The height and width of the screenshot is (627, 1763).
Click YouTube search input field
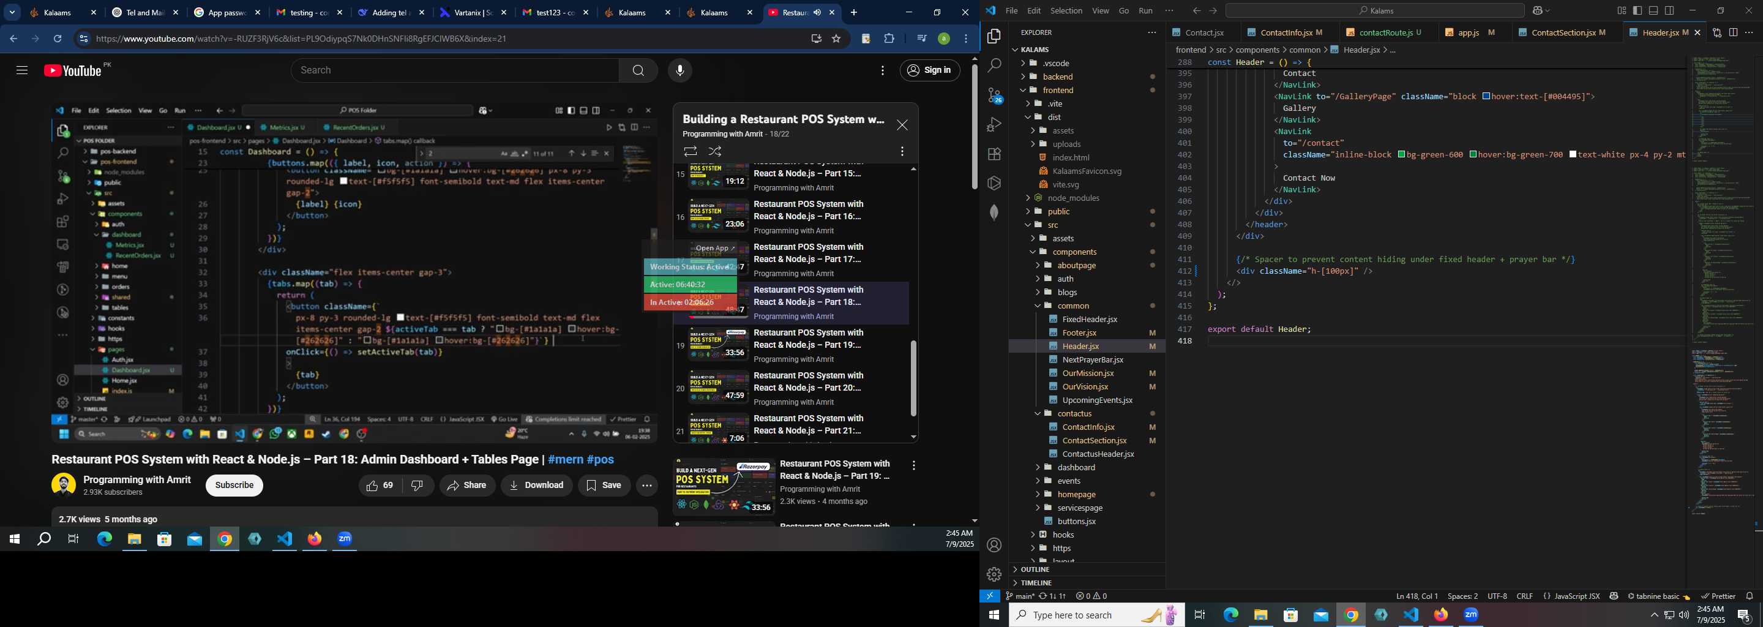coord(455,70)
